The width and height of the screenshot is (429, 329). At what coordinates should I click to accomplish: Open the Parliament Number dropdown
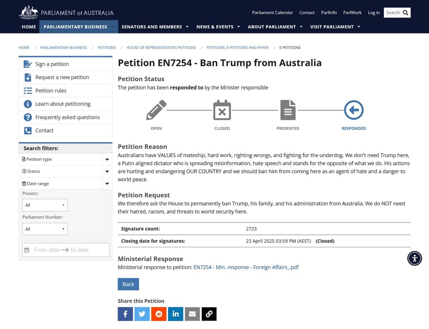coord(45,229)
